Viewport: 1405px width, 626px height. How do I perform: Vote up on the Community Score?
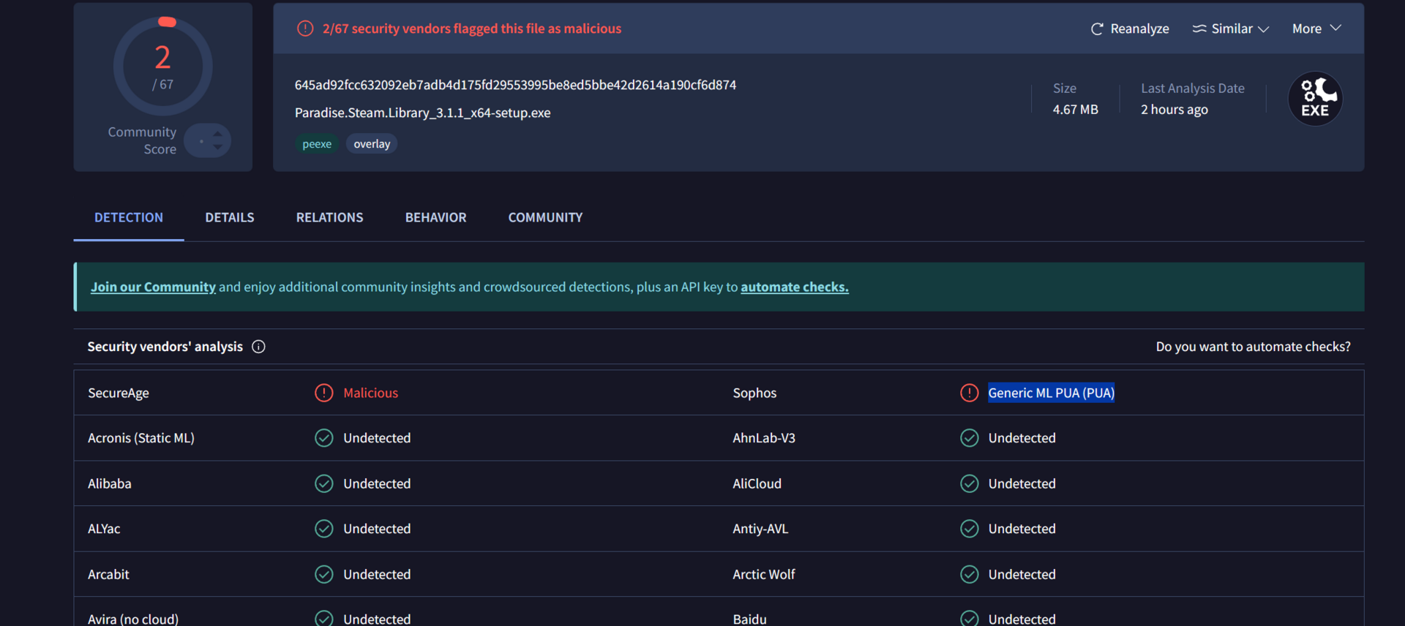pyautogui.click(x=217, y=134)
